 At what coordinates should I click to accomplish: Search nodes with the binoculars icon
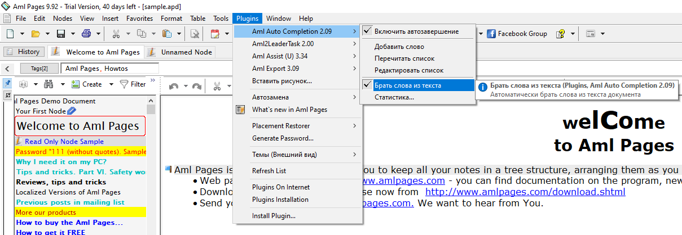(49, 84)
